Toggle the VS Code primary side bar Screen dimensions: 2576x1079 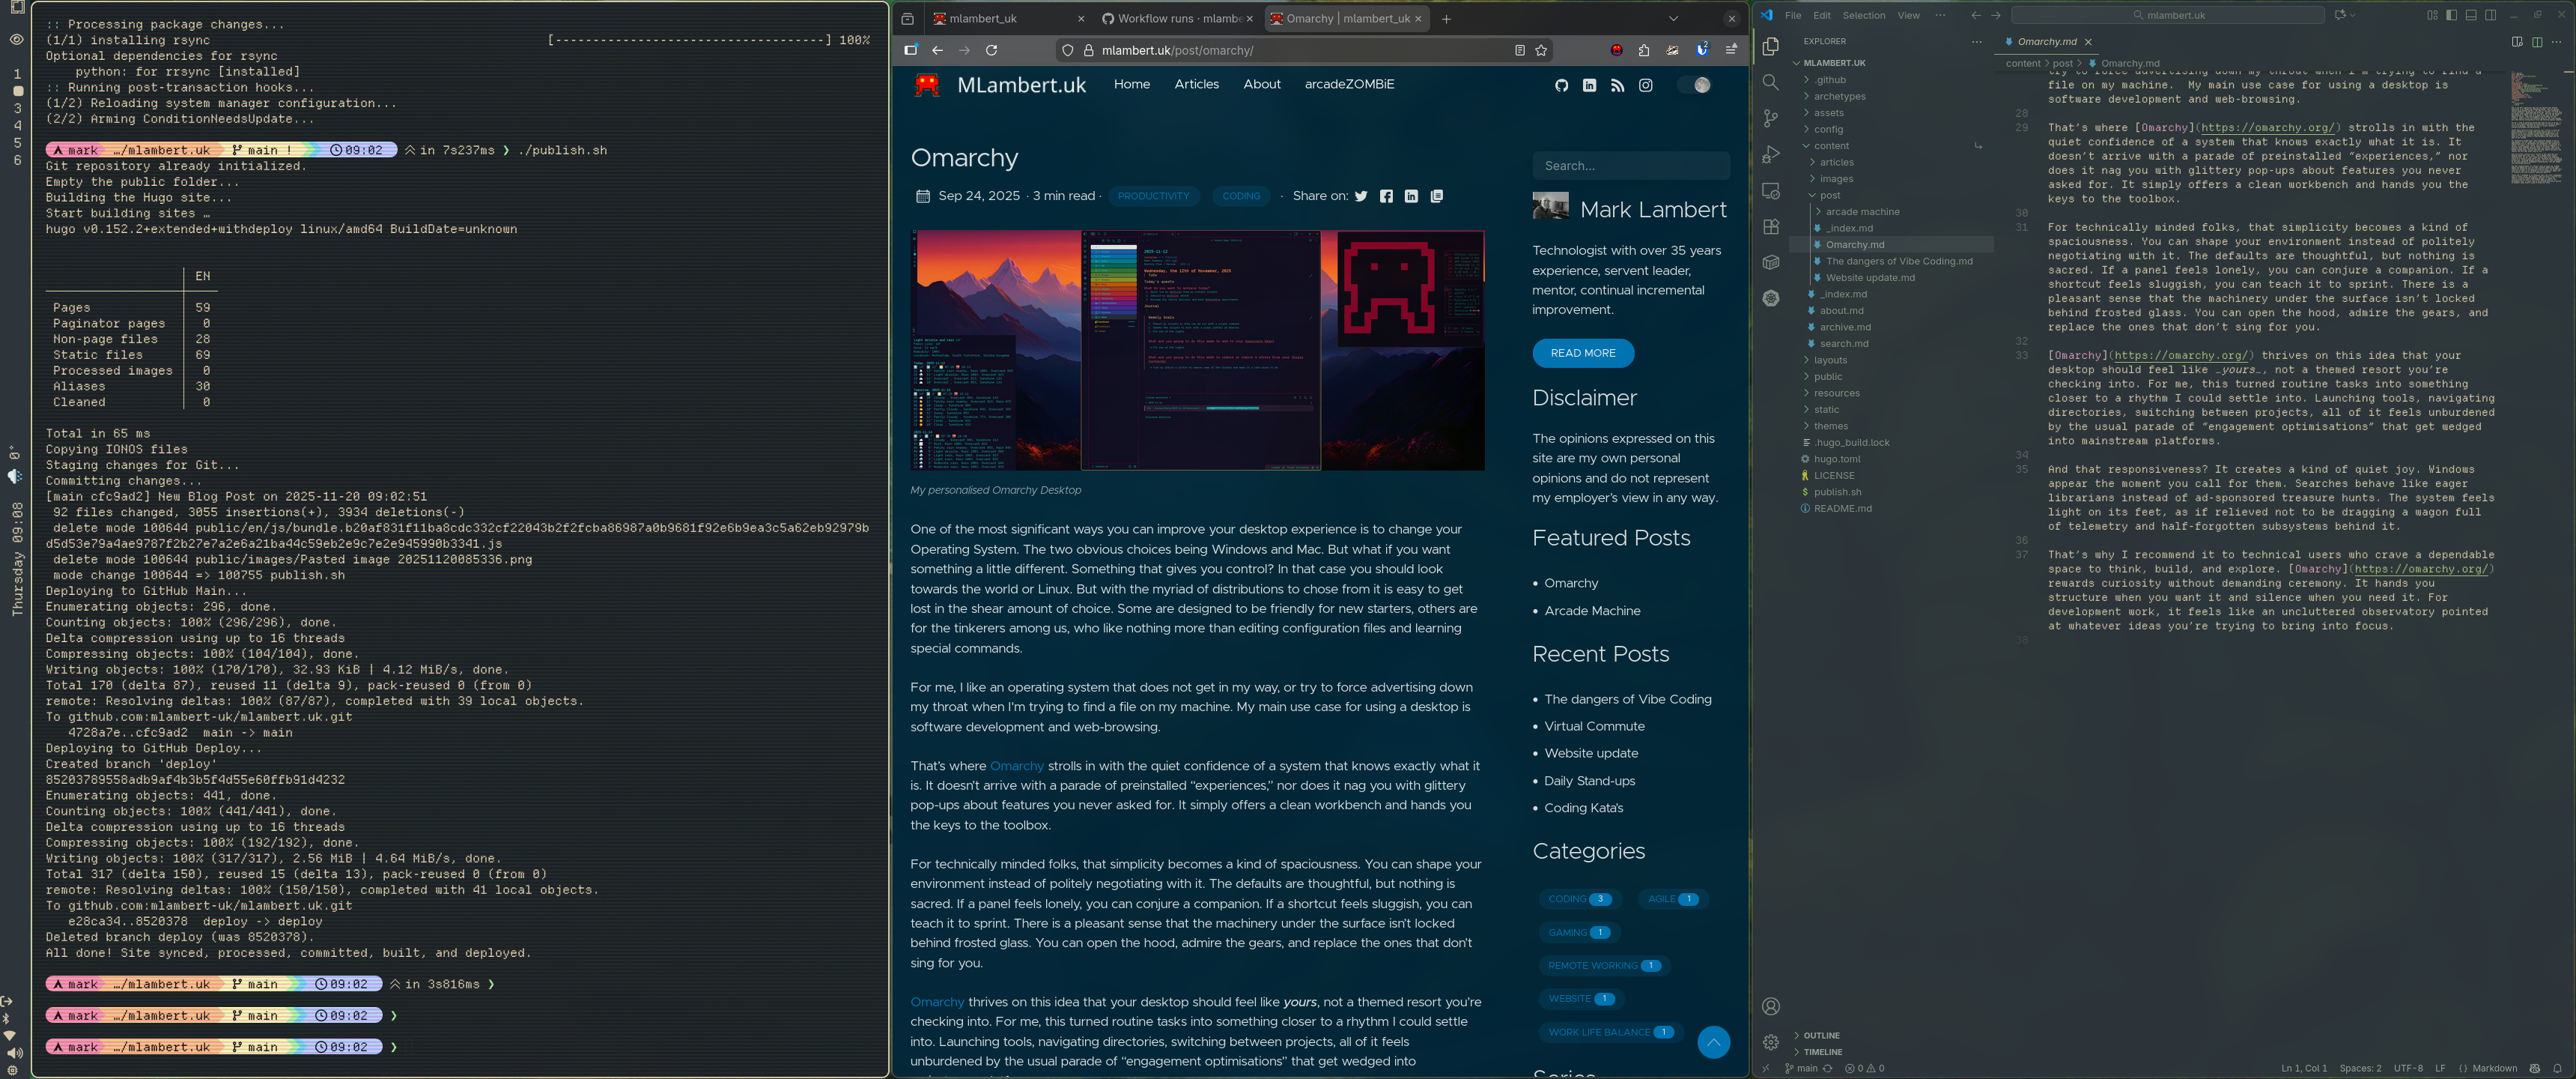2451,15
